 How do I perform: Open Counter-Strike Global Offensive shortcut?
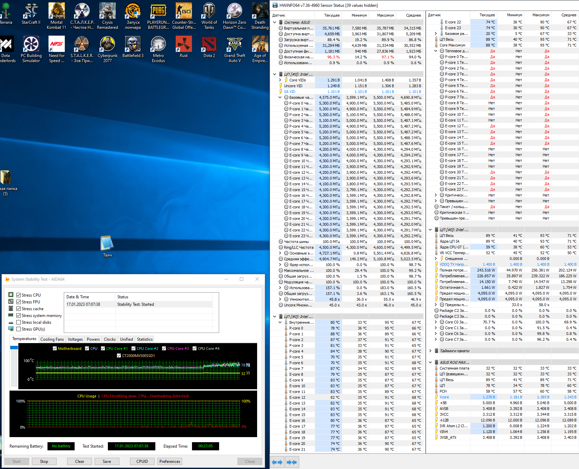pos(184,16)
